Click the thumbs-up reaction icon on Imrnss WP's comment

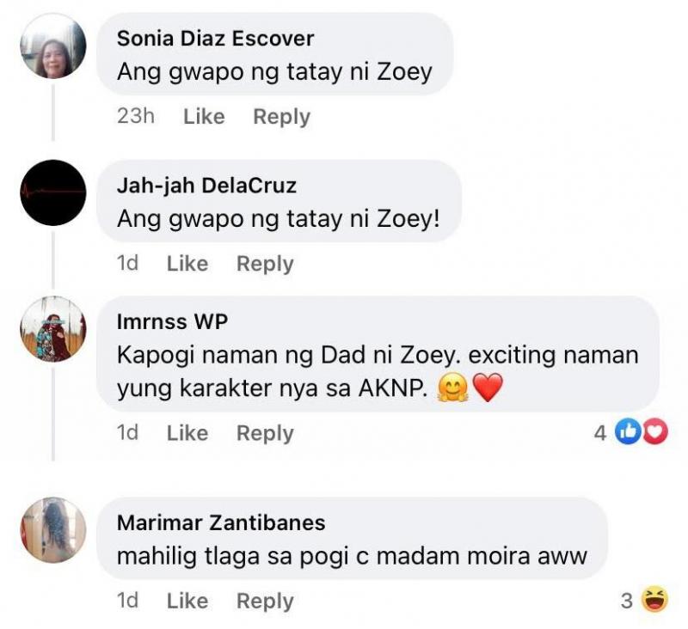(x=628, y=431)
